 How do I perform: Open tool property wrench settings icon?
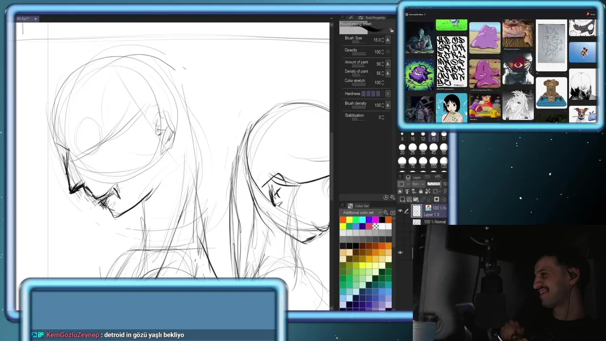(393, 197)
